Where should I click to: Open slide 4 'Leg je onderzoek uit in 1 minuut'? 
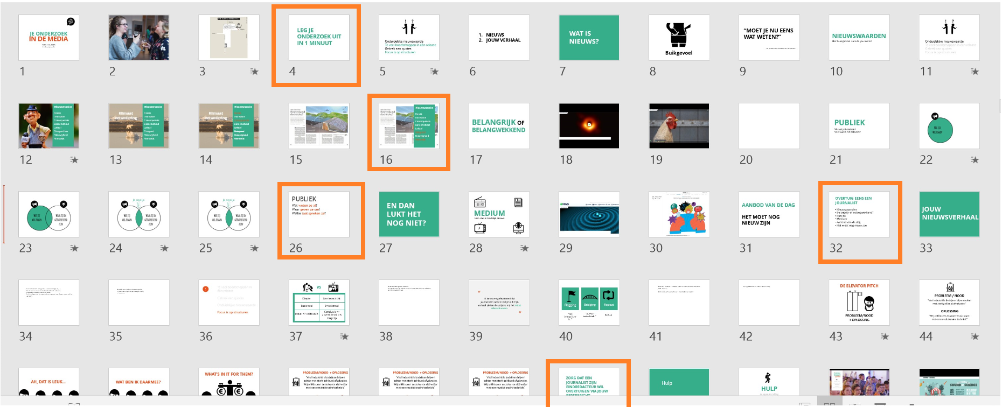[319, 37]
